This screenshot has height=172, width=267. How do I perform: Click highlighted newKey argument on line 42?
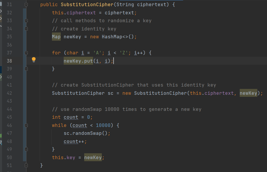249,93
